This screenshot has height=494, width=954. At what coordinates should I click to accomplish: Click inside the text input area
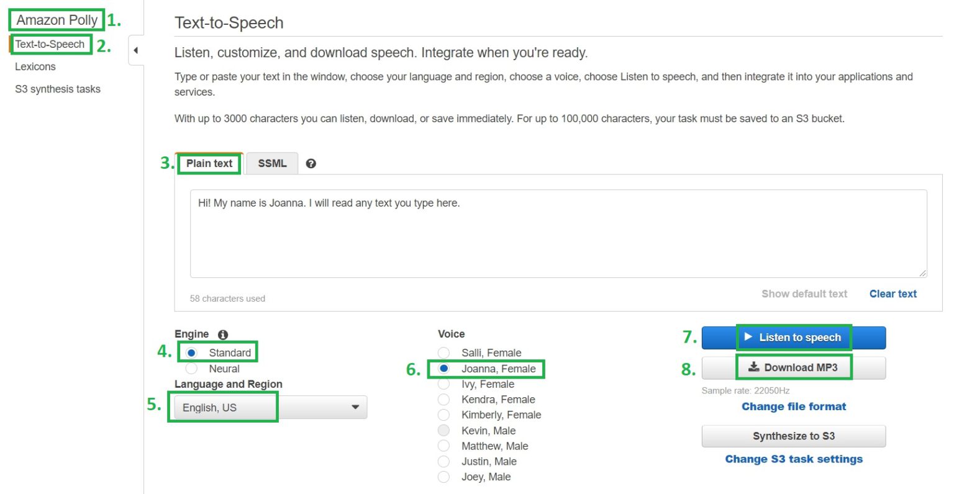(558, 234)
